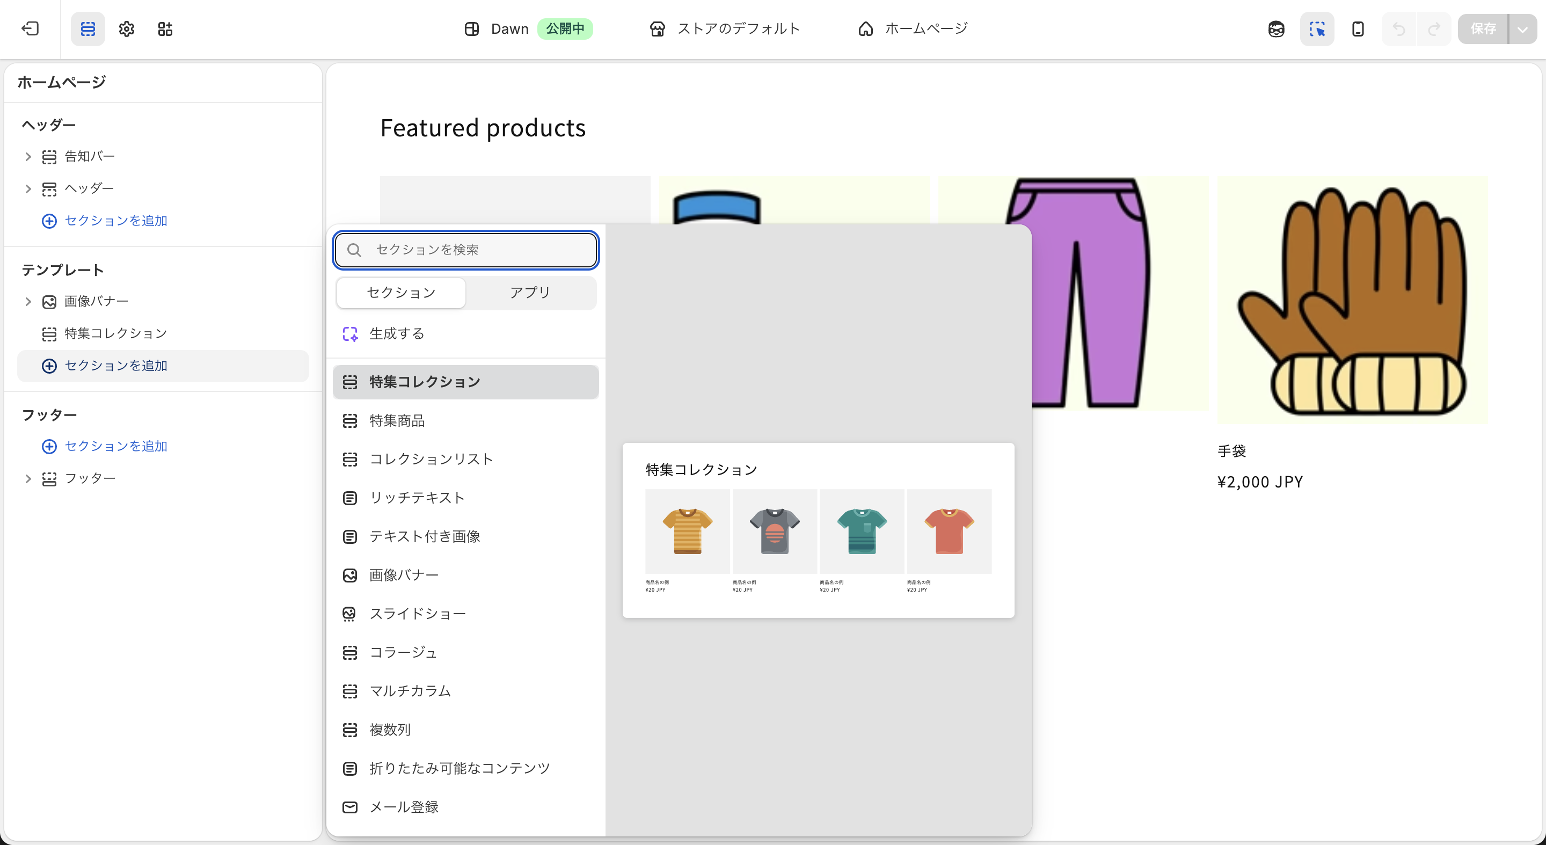
Task: Click the exit theme editor icon
Action: click(x=31, y=29)
